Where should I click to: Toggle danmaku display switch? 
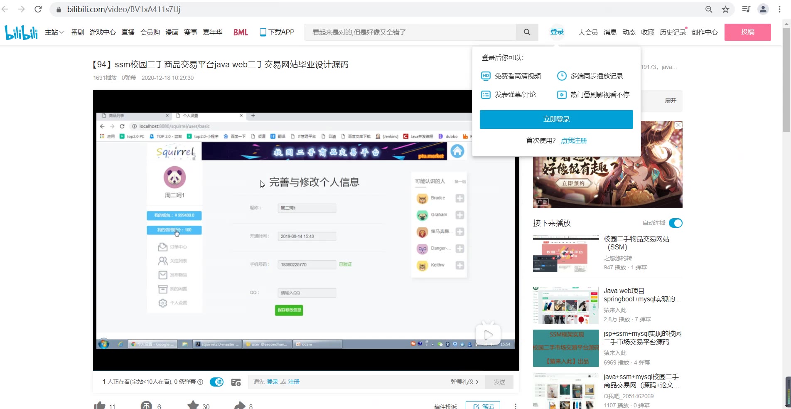[216, 382]
